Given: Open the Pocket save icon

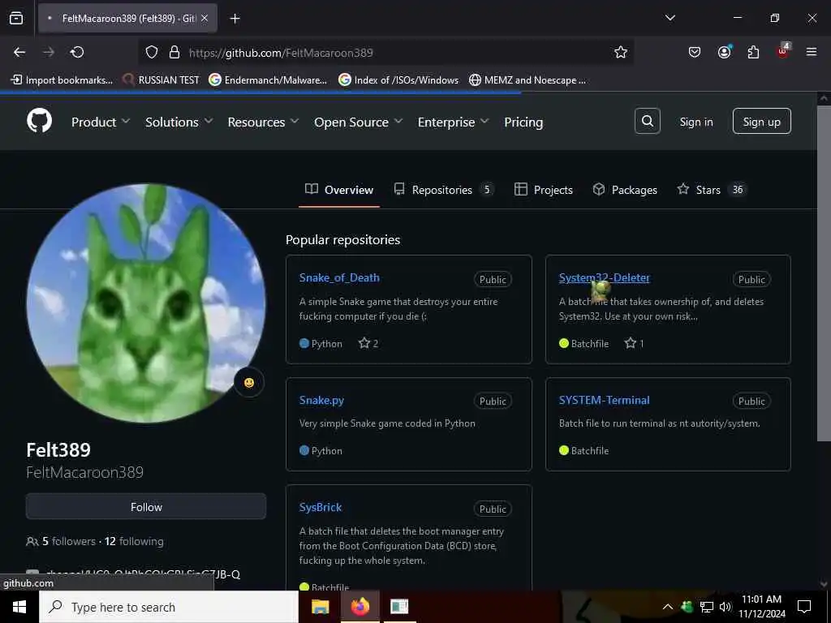Looking at the screenshot, I should (x=695, y=52).
